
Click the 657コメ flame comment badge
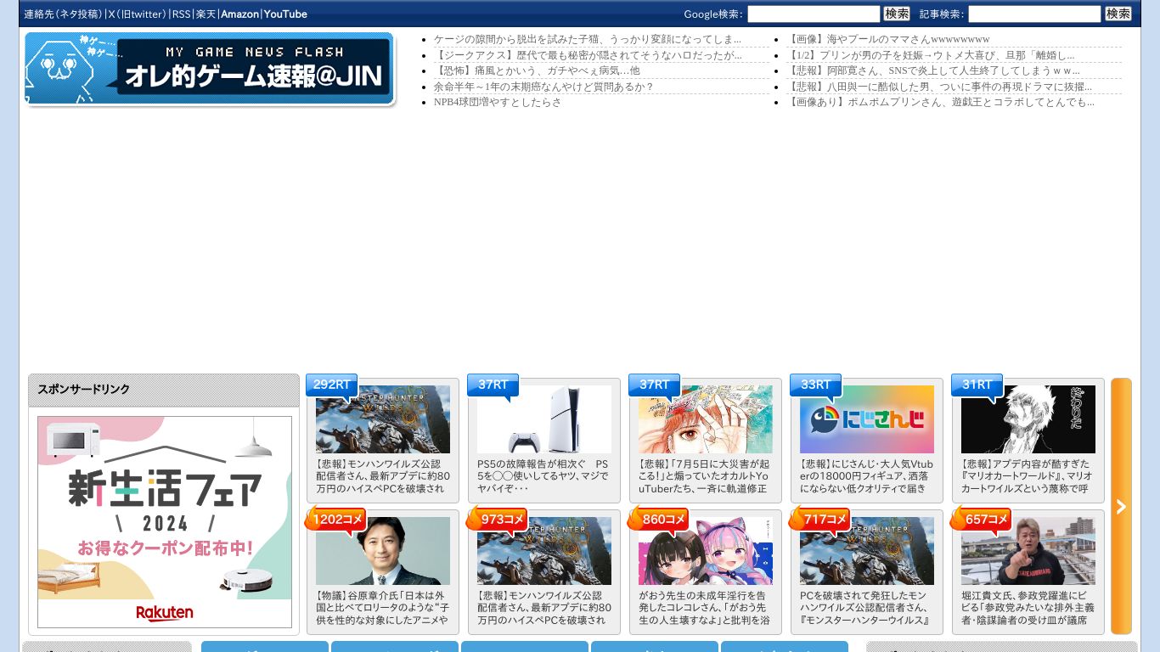click(982, 519)
